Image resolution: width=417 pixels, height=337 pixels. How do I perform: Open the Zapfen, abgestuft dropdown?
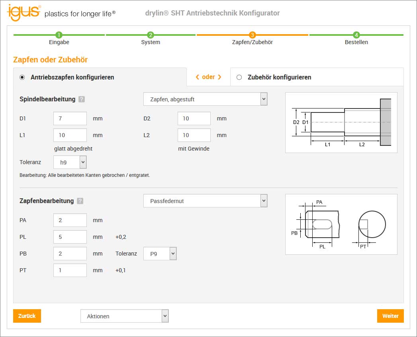pyautogui.click(x=205, y=99)
